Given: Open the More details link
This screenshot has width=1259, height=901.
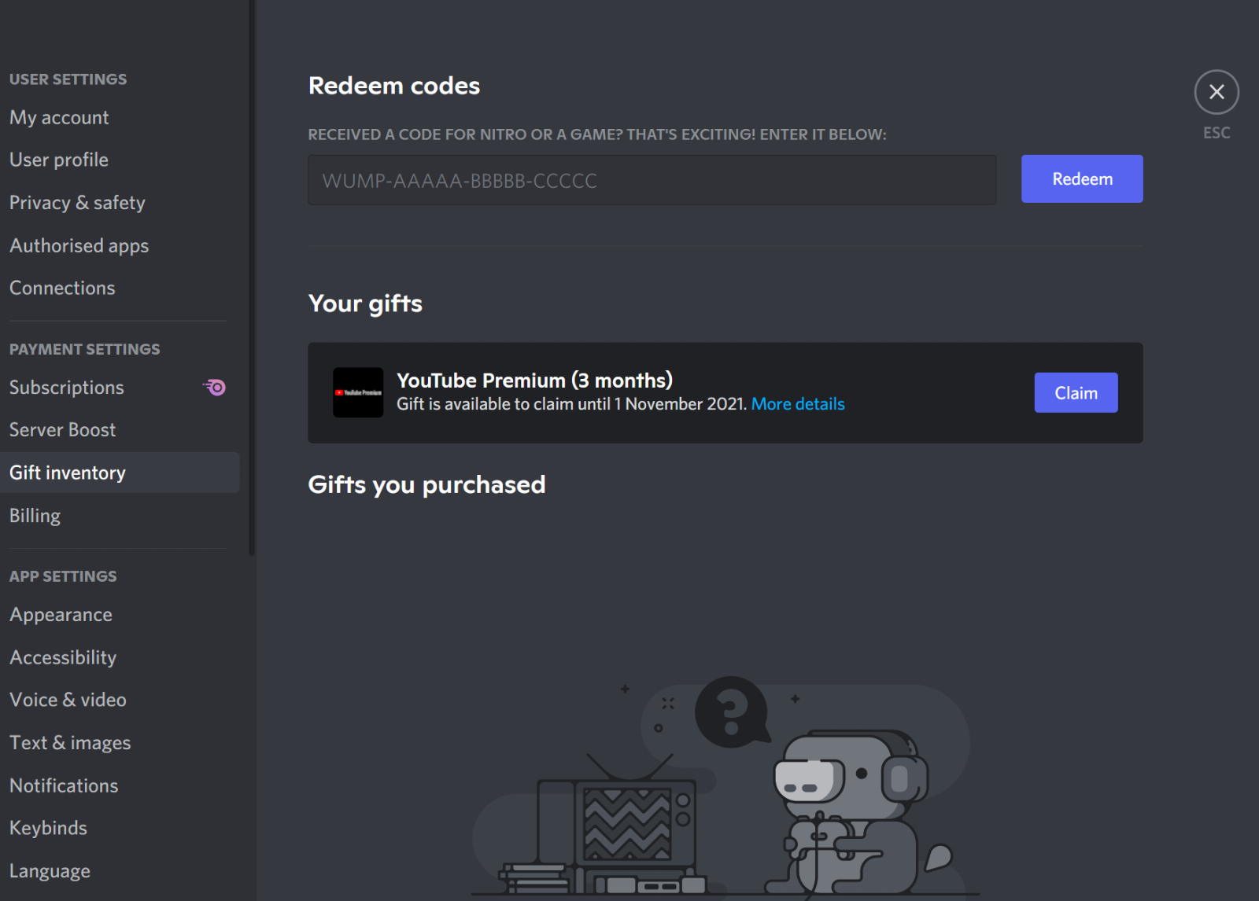Looking at the screenshot, I should point(798,404).
